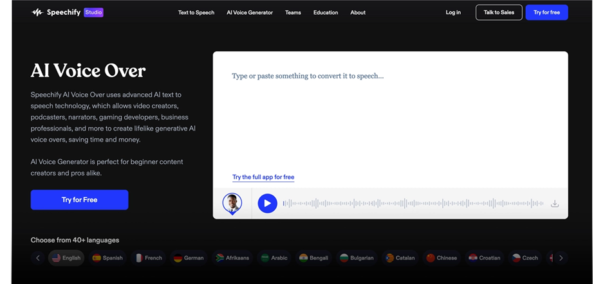Viewport: 605px width, 284px height.
Task: Open the Studio badge link
Action: [x=93, y=12]
